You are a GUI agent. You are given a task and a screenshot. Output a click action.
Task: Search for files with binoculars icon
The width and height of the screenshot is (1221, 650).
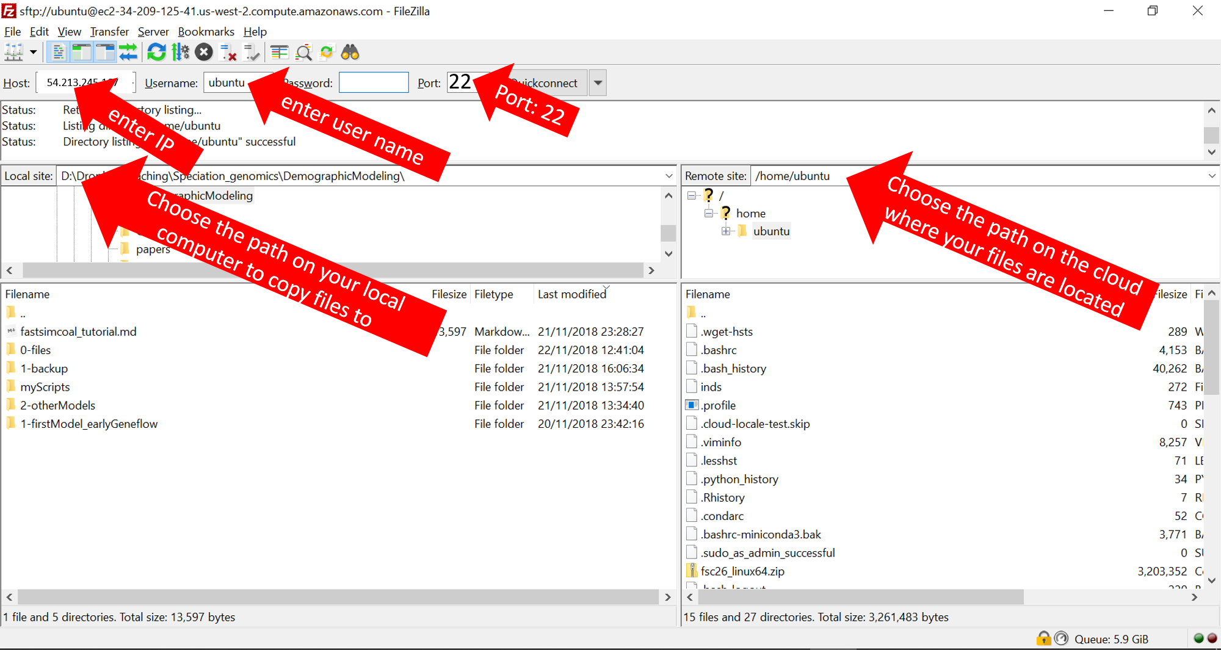click(x=350, y=52)
